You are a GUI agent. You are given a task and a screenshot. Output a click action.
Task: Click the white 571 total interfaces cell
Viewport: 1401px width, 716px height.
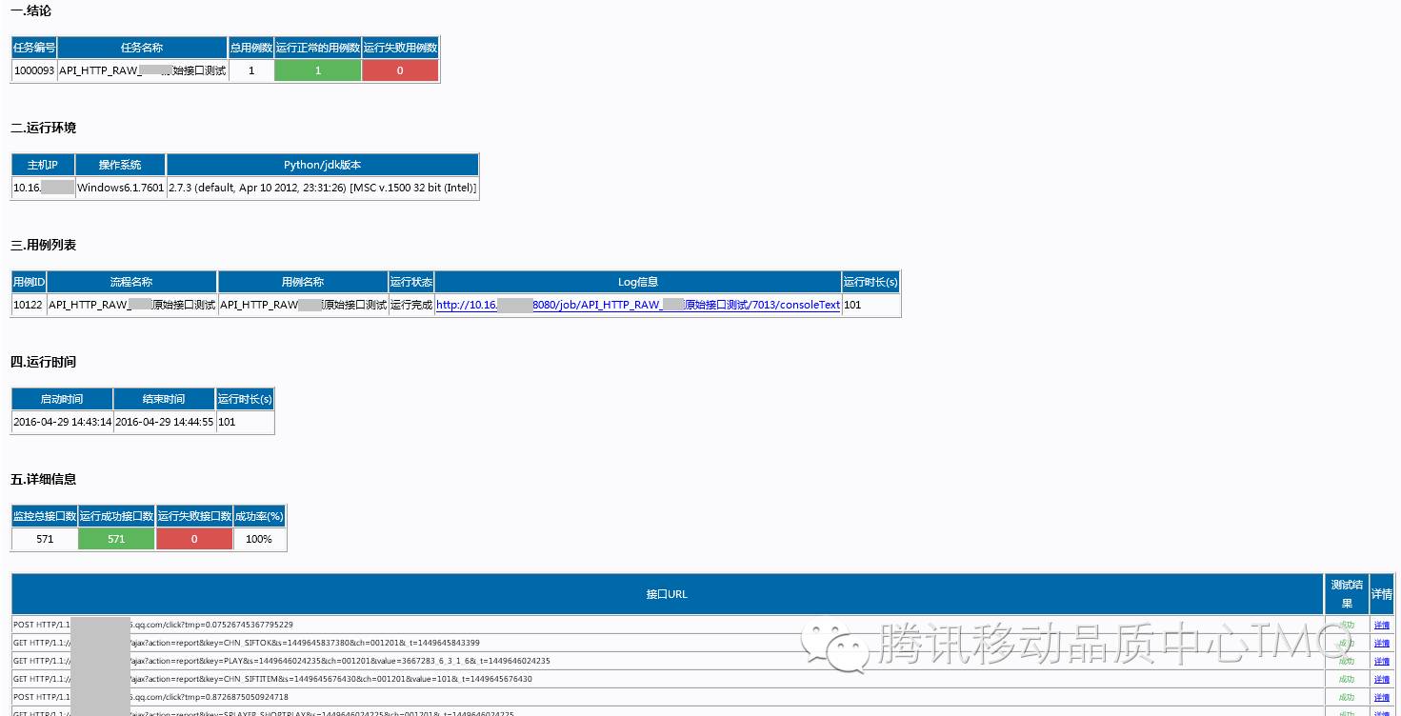click(x=44, y=539)
